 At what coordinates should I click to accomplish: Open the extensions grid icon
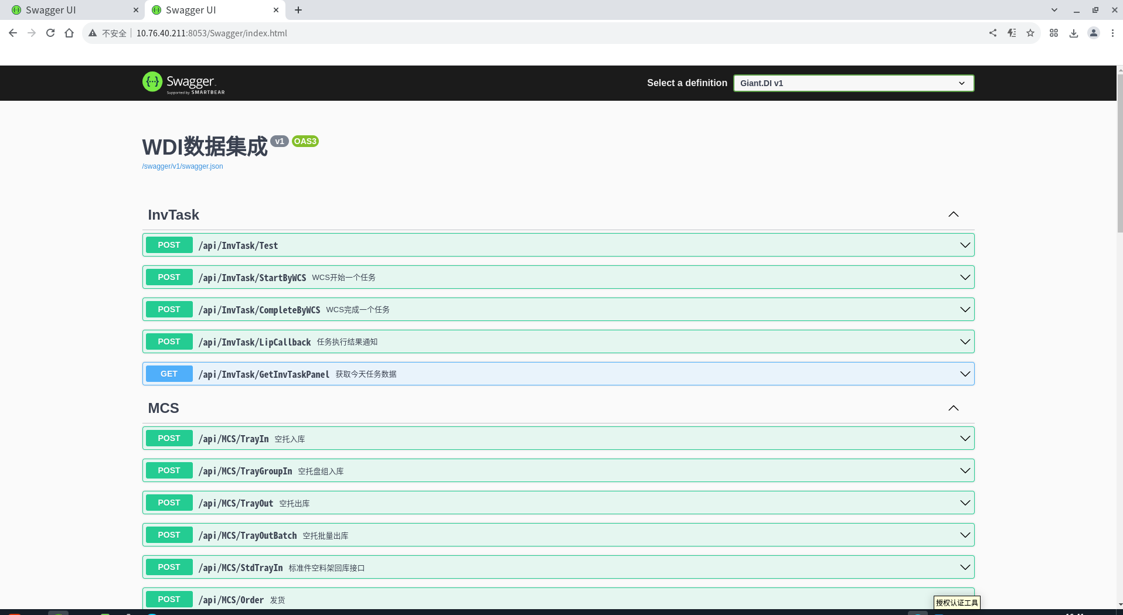1054,33
